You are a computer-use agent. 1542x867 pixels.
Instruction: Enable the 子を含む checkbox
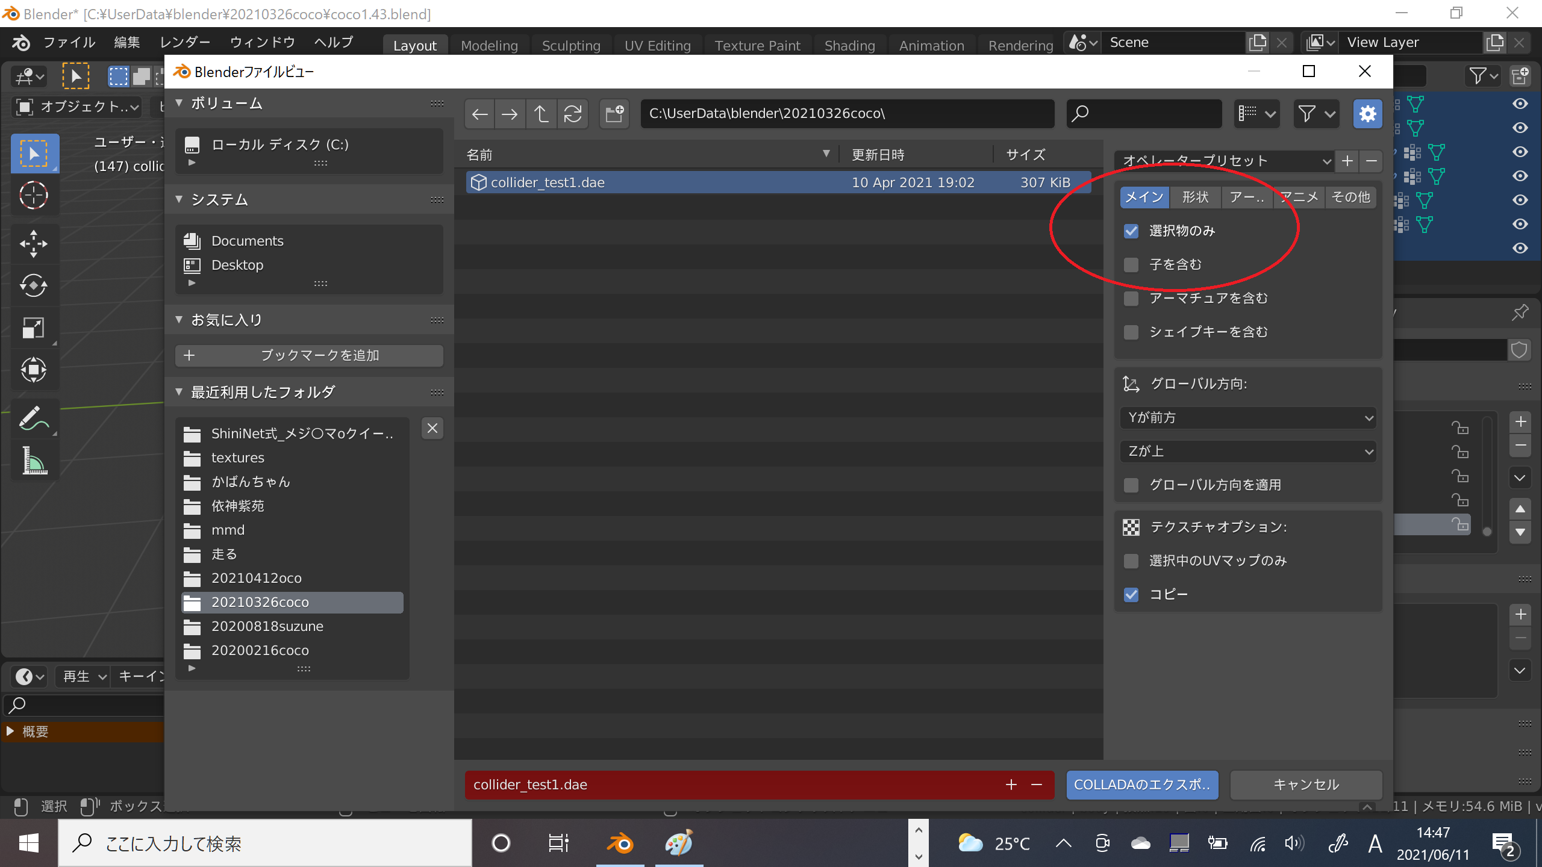[x=1131, y=265]
